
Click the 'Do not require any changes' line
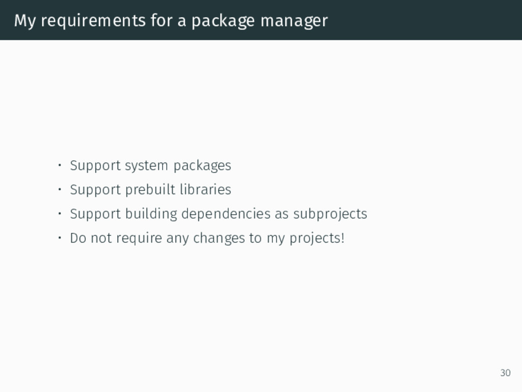click(x=207, y=239)
